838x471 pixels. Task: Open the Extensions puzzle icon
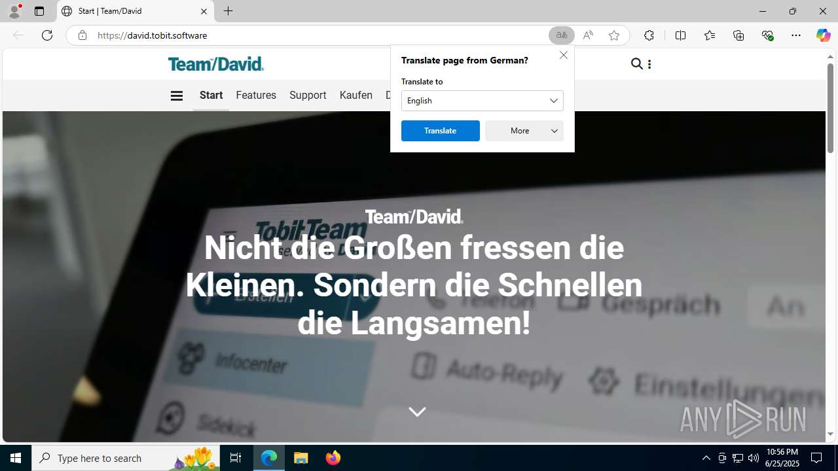[x=649, y=35]
